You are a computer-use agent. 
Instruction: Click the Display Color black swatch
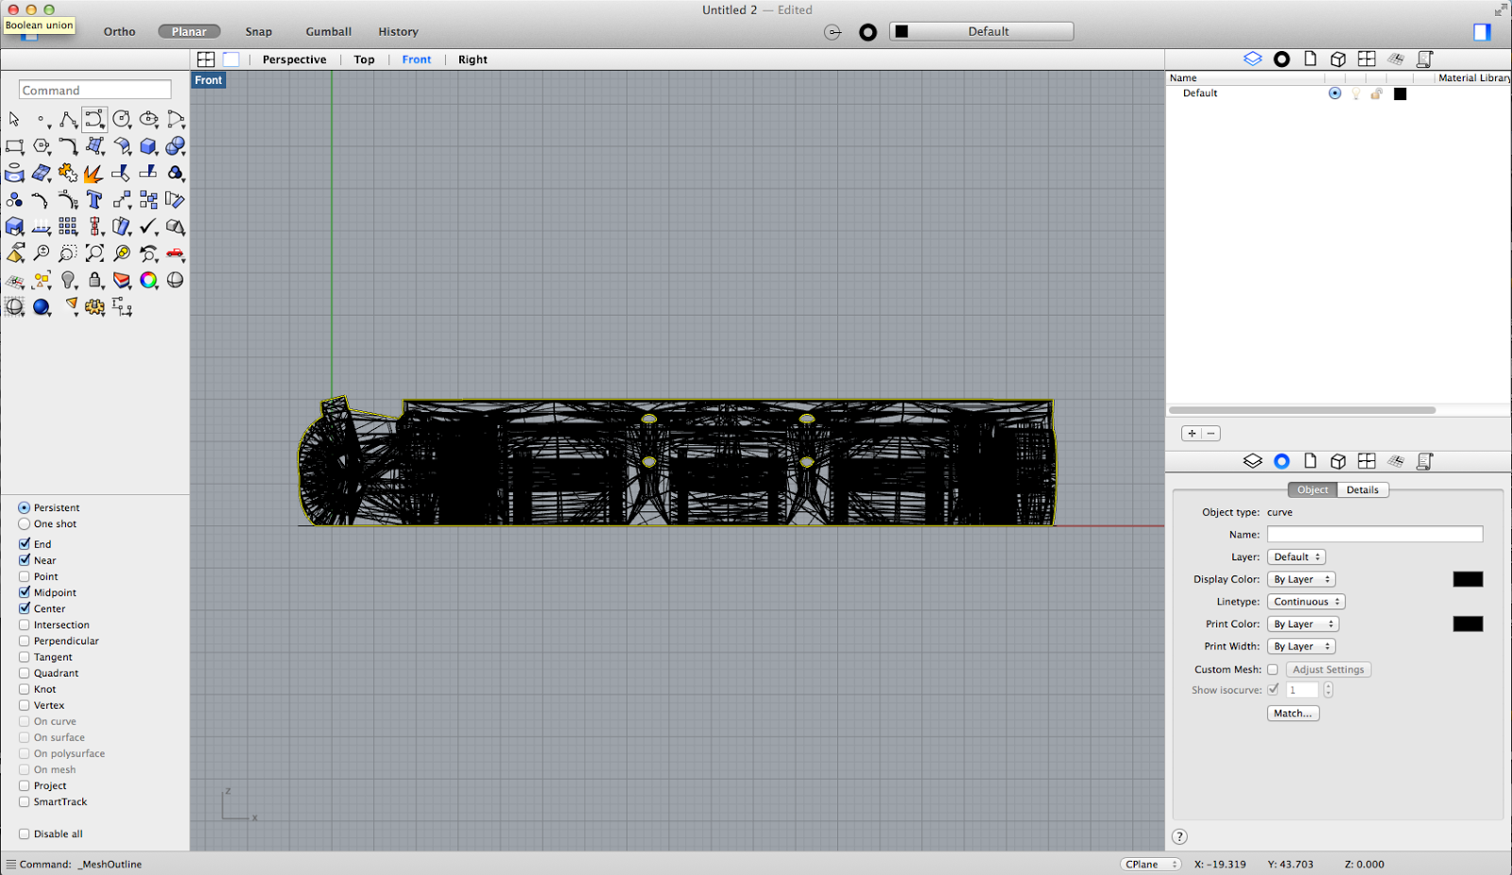[1468, 579]
